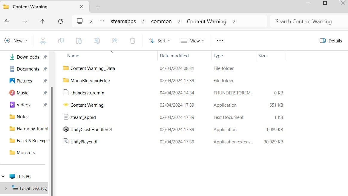Refresh the folder view

point(60,21)
